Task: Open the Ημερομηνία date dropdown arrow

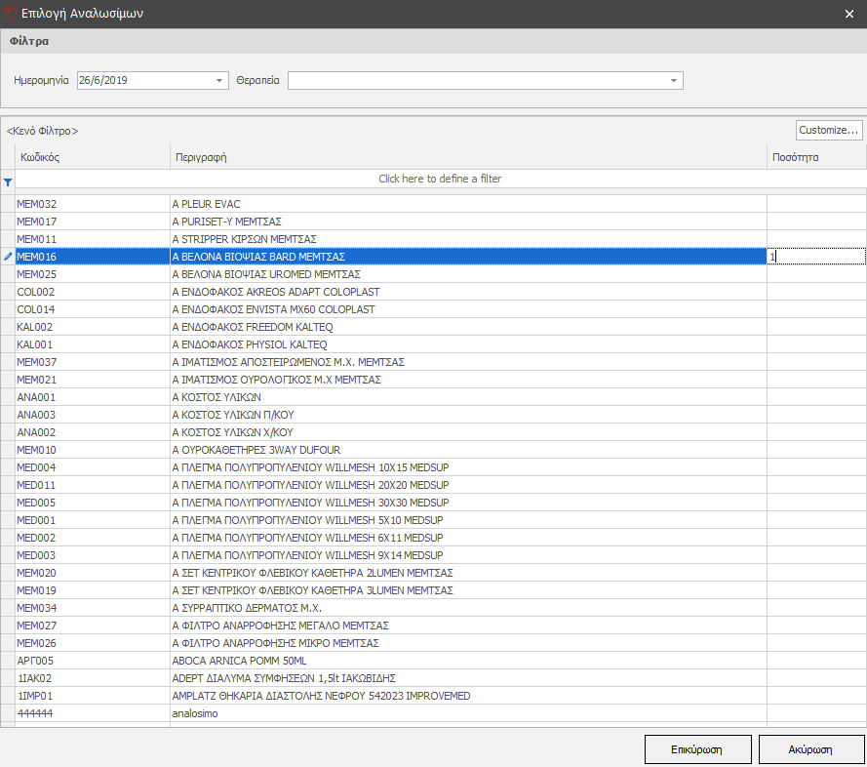Action: click(219, 81)
